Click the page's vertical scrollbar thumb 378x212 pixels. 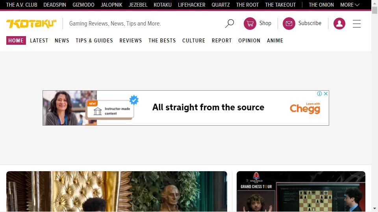click(x=374, y=10)
